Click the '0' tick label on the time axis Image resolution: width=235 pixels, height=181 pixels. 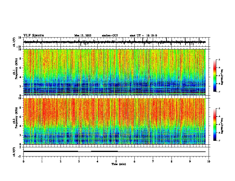point(23,161)
